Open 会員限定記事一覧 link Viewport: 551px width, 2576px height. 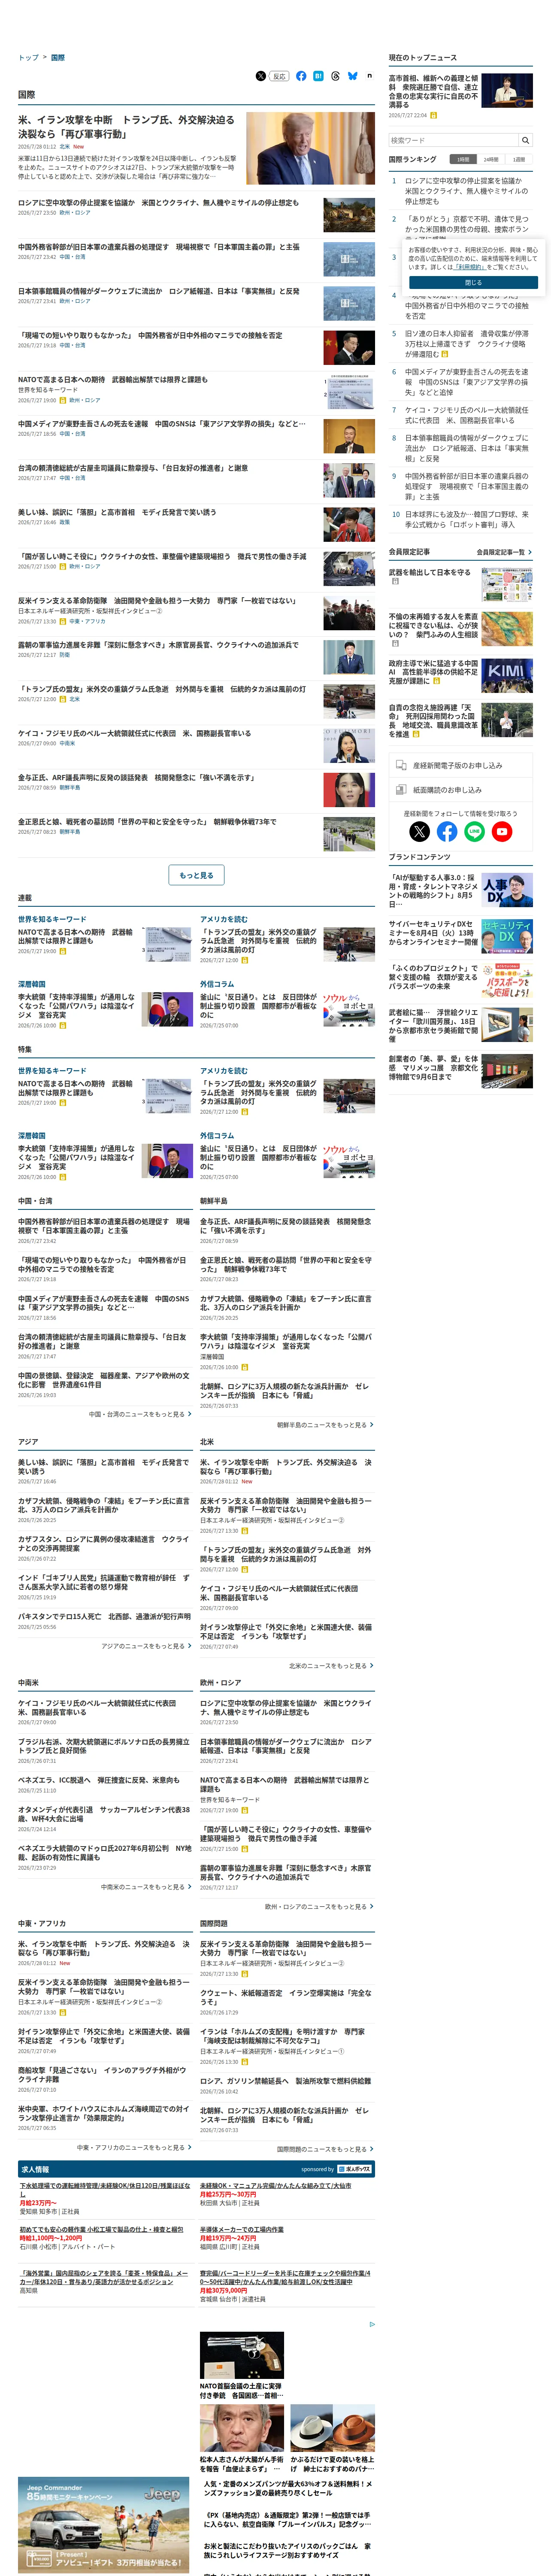point(500,552)
